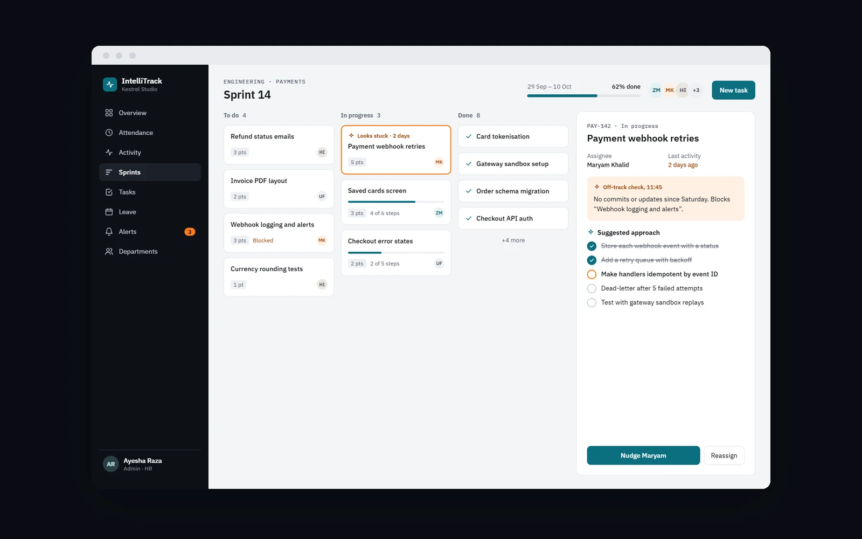Screen dimensions: 862x539
Task: Click the 5 pts tag on Payment webhook retries
Action: pyautogui.click(x=357, y=162)
